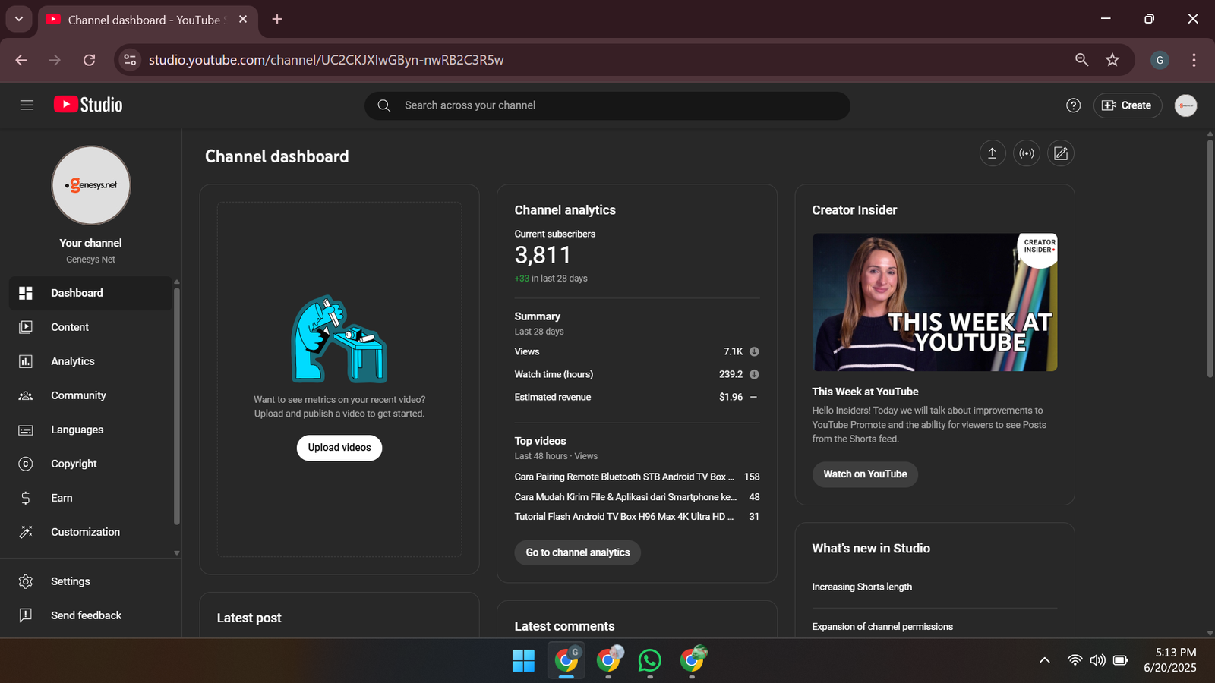
Task: Click the Upload videos button
Action: tap(339, 448)
